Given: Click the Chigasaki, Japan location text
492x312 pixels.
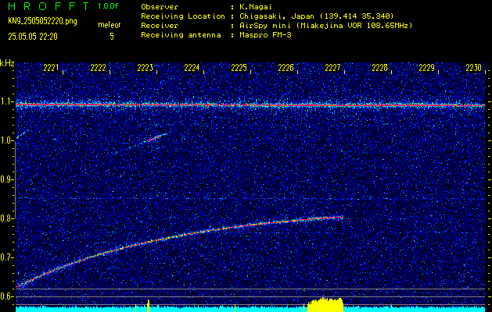Looking at the screenshot, I should coord(316,16).
